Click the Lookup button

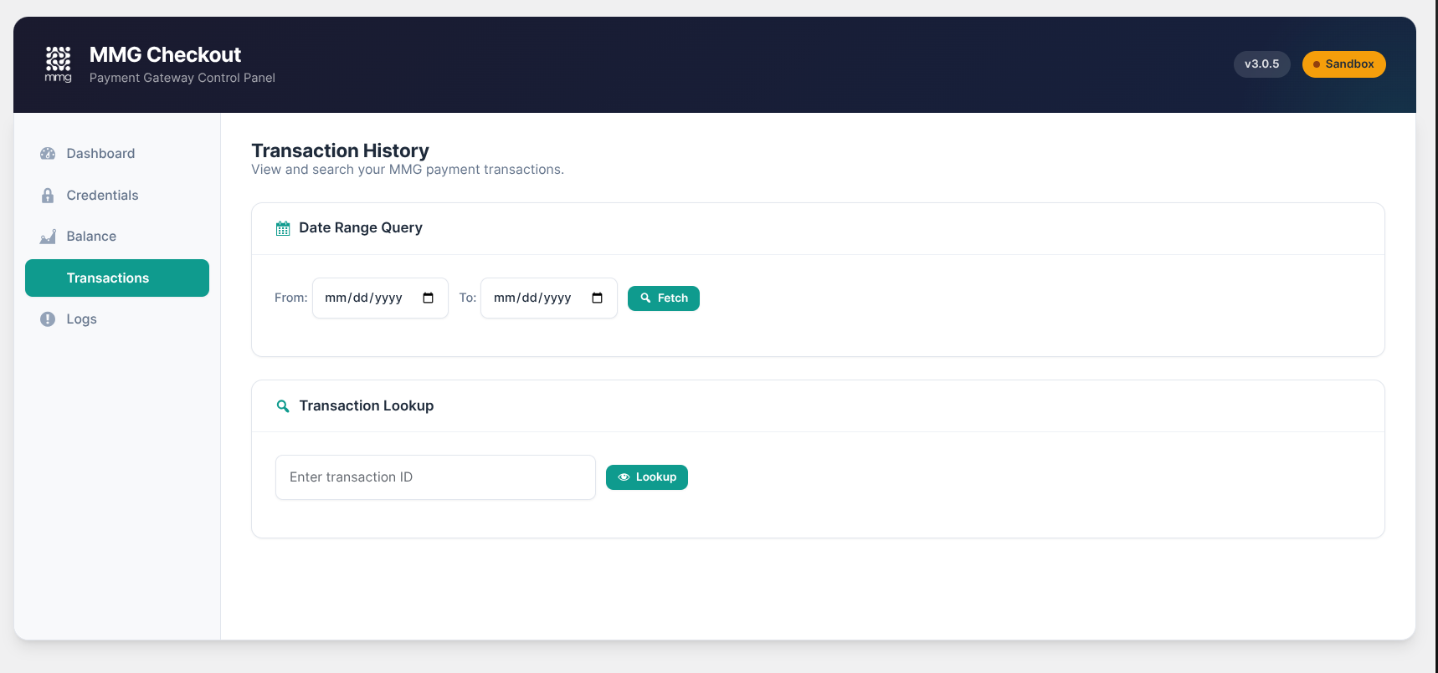click(647, 477)
